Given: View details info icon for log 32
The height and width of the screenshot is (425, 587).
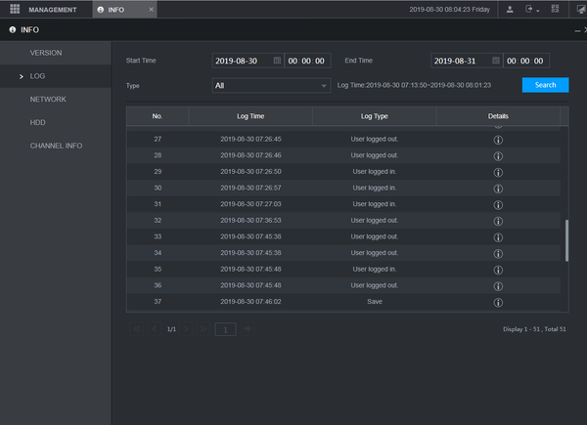Looking at the screenshot, I should point(497,221).
